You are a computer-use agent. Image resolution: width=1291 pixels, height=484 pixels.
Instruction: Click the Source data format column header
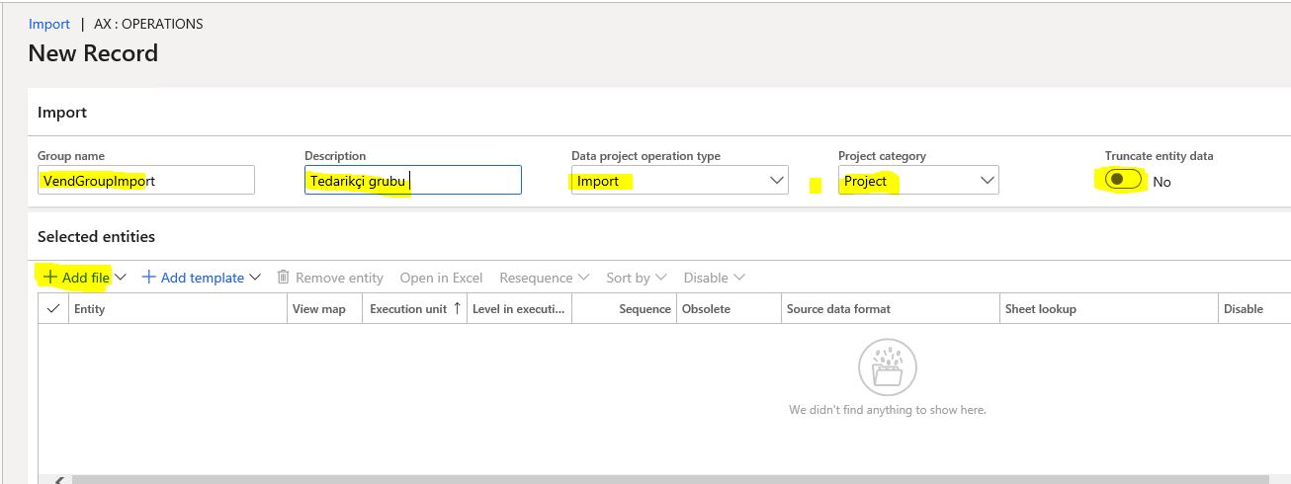click(838, 309)
